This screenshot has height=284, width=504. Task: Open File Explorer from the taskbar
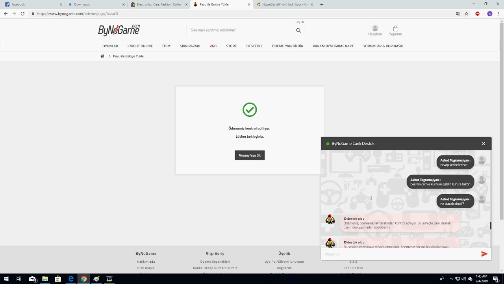45,279
